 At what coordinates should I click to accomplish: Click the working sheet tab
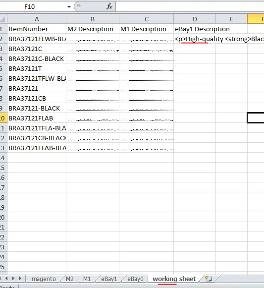point(174,279)
